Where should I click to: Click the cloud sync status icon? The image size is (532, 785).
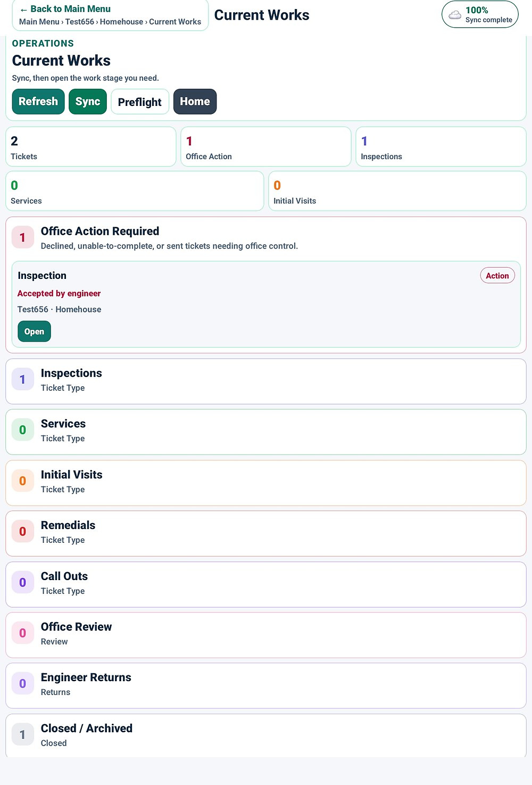point(455,15)
